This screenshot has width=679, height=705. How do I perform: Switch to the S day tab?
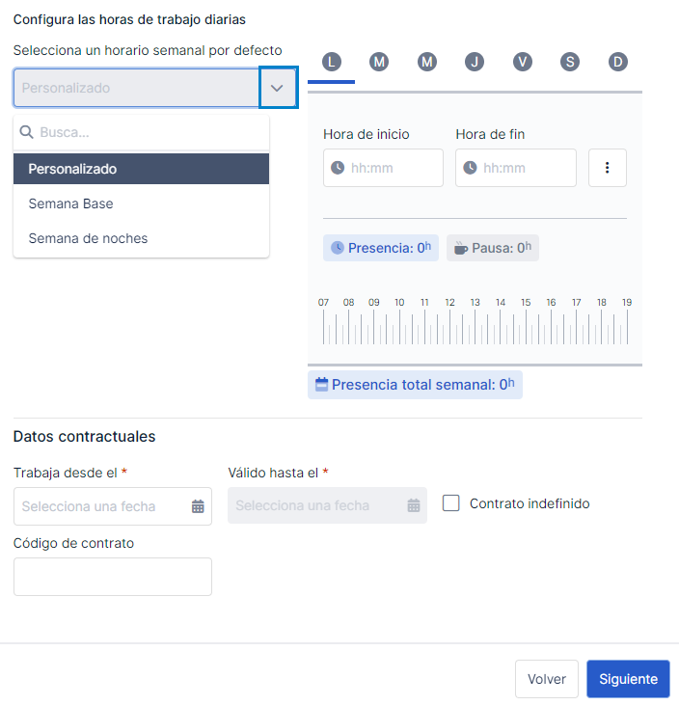[570, 62]
